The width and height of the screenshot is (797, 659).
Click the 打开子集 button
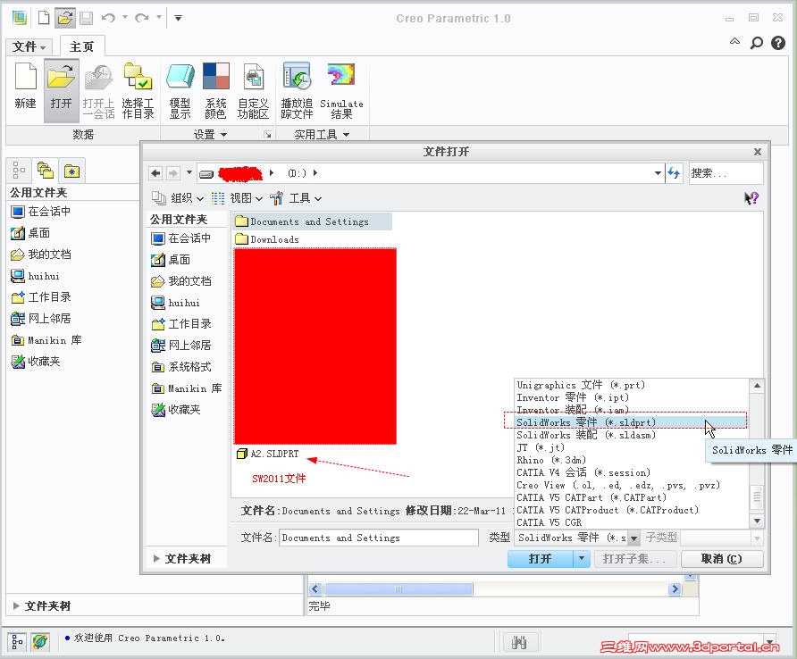coord(637,558)
